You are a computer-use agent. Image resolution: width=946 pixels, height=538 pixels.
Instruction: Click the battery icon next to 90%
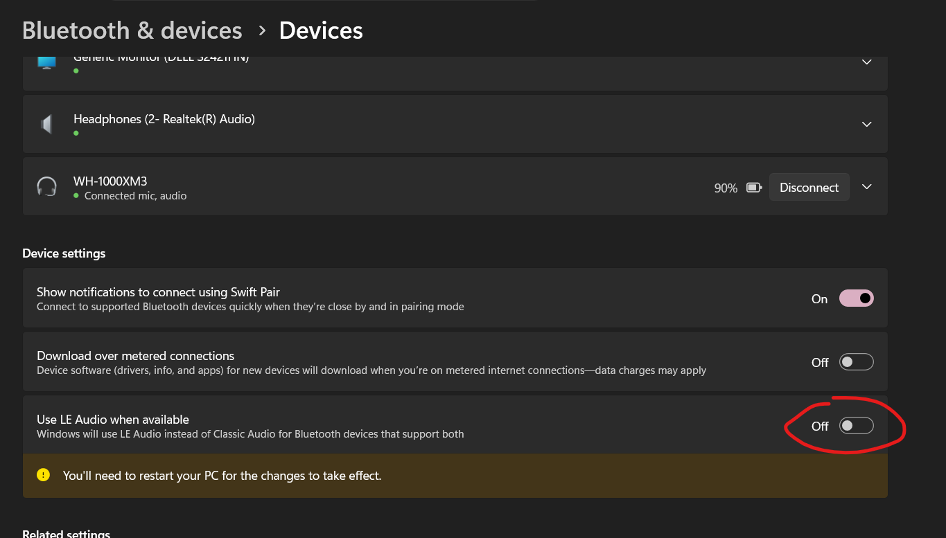point(754,188)
